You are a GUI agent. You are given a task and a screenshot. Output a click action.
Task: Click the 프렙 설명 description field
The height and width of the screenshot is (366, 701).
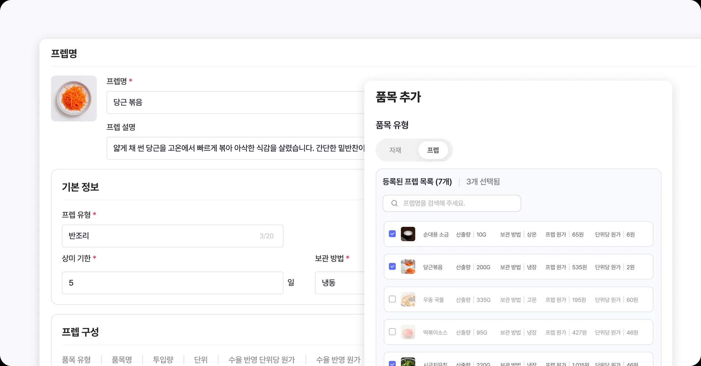pos(235,148)
